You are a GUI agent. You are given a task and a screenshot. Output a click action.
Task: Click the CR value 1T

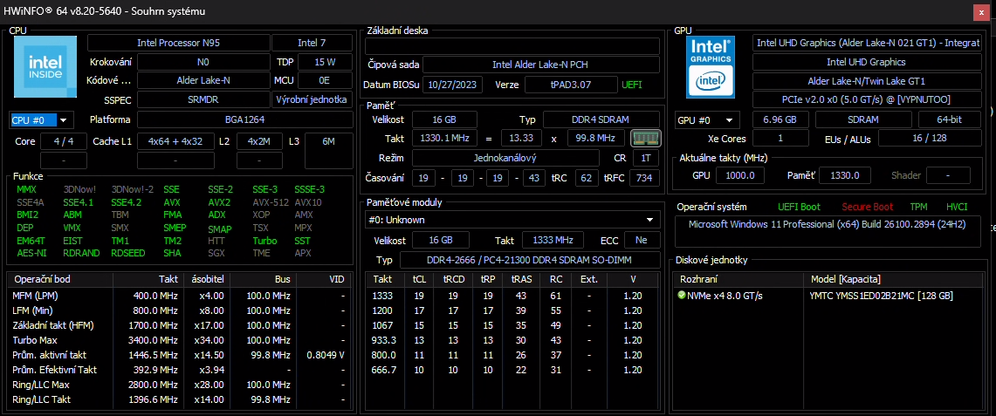(x=644, y=158)
